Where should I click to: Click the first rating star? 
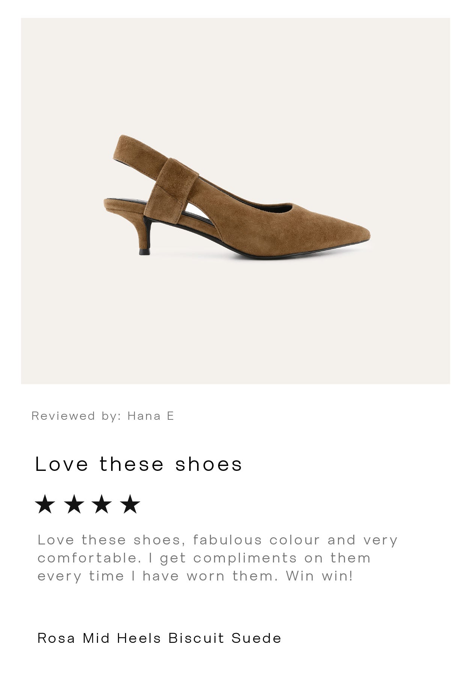click(x=45, y=504)
